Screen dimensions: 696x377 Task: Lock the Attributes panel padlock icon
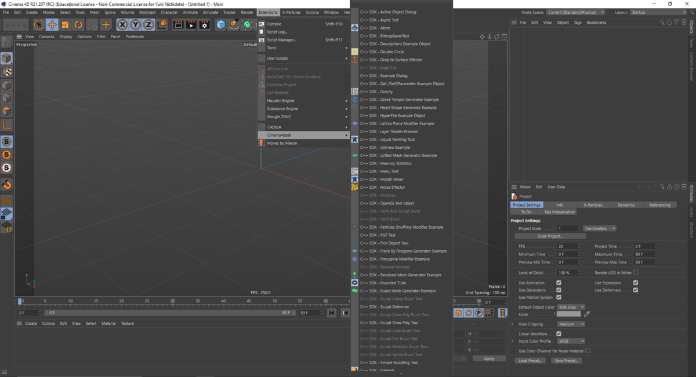pos(669,187)
